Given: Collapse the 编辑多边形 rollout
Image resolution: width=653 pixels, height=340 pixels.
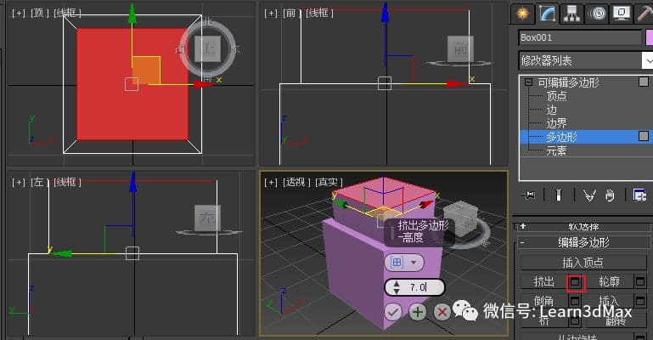Looking at the screenshot, I should coord(584,242).
